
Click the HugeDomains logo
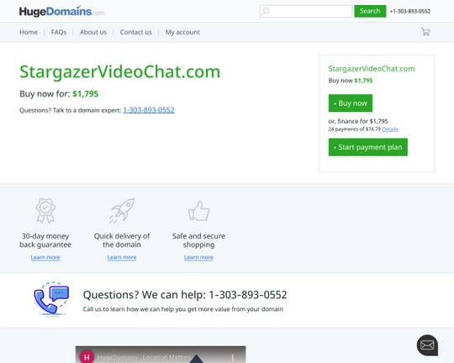tap(61, 12)
